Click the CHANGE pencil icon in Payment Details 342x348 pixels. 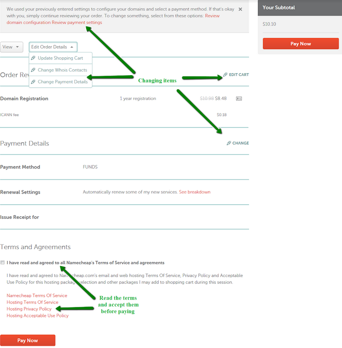tap(229, 143)
